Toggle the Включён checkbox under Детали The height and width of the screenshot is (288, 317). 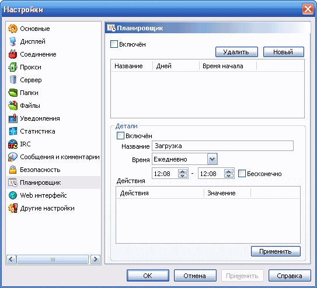tap(120, 136)
